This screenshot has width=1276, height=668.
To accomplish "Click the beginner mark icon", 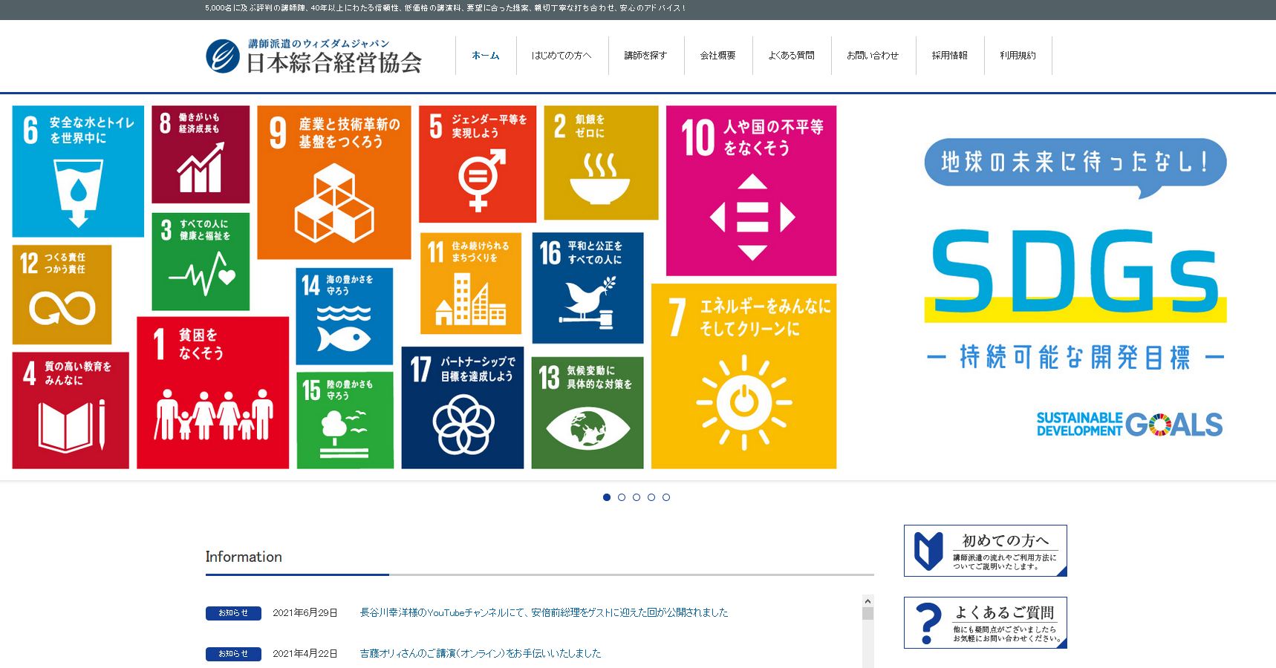I will pyautogui.click(x=928, y=551).
